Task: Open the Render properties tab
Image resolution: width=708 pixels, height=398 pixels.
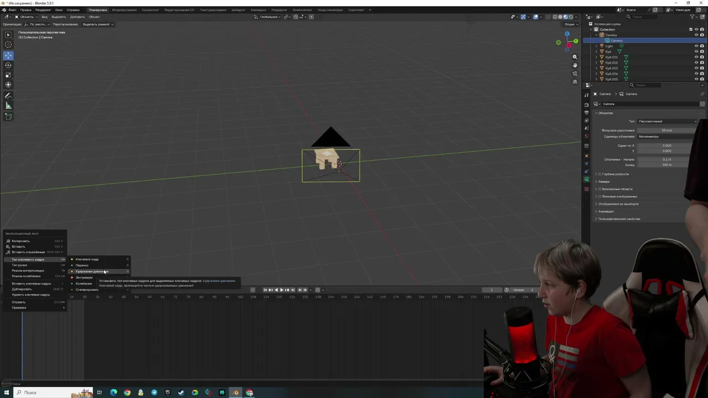Action: 587,104
